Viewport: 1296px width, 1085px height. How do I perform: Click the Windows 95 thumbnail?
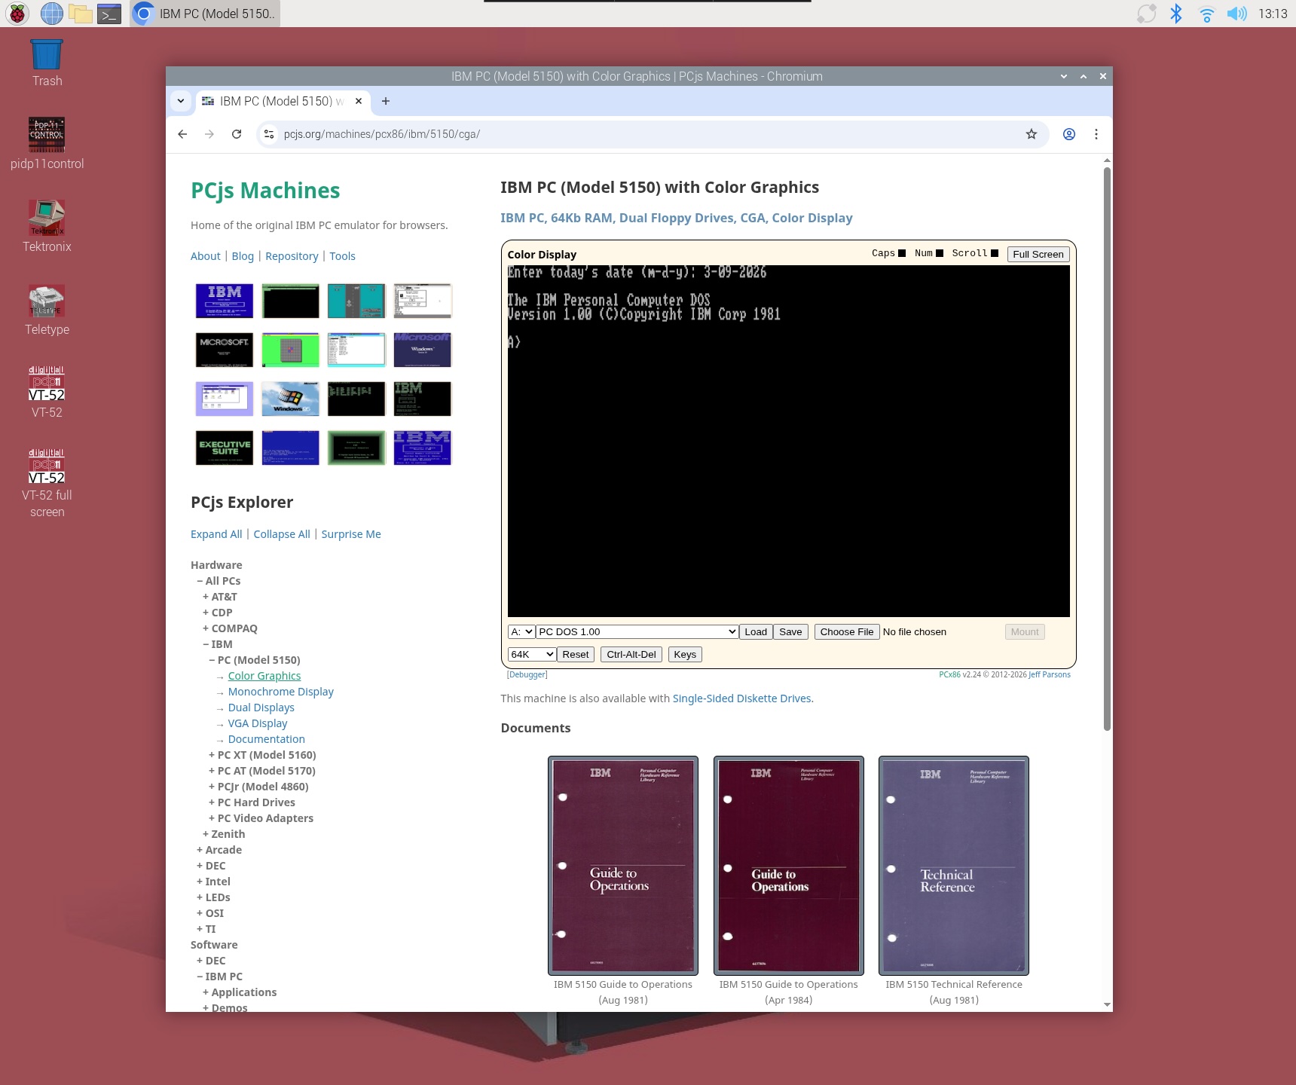click(290, 399)
